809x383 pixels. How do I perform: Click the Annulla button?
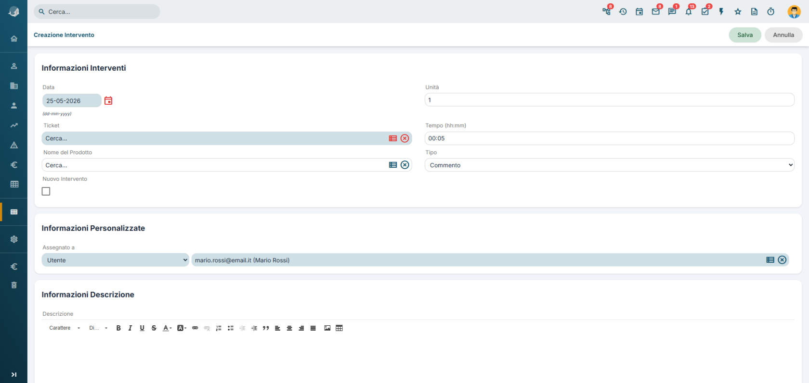(x=783, y=35)
